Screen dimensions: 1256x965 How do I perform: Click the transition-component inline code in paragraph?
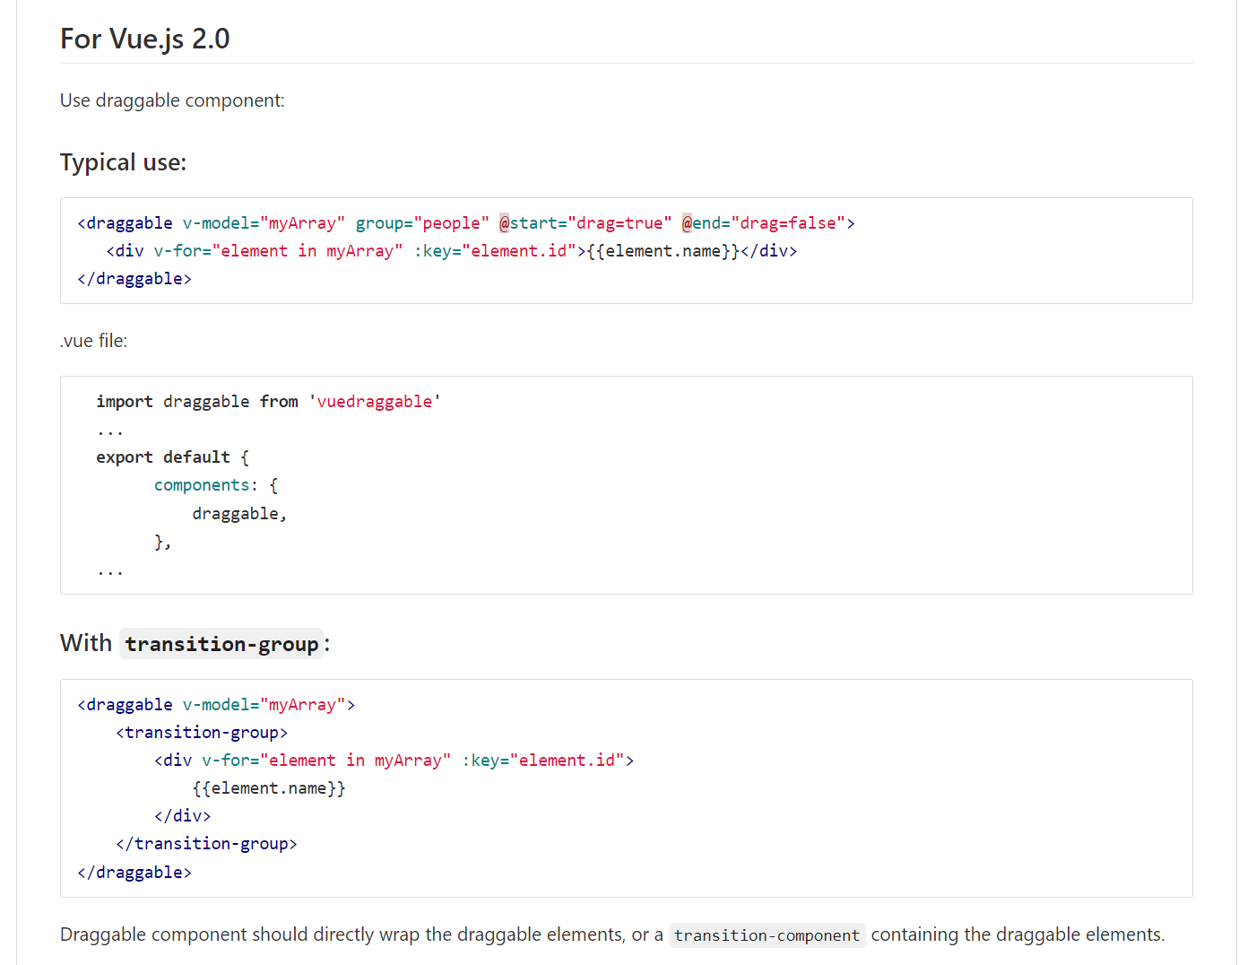(767, 935)
